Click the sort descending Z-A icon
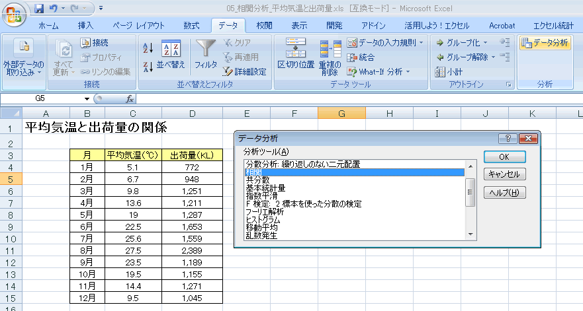This screenshot has height=311, width=583. coord(148,65)
